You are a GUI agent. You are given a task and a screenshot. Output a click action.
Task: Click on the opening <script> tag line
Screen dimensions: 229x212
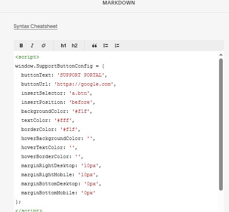tap(27, 57)
